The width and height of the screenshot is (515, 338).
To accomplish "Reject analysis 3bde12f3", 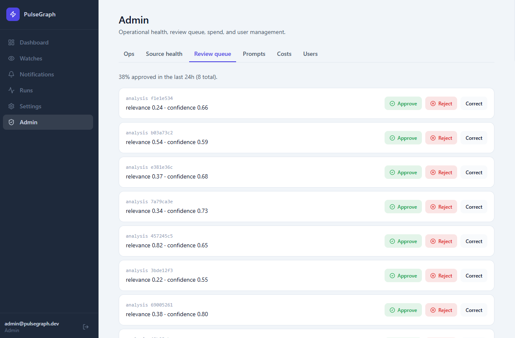I will [x=441, y=275].
